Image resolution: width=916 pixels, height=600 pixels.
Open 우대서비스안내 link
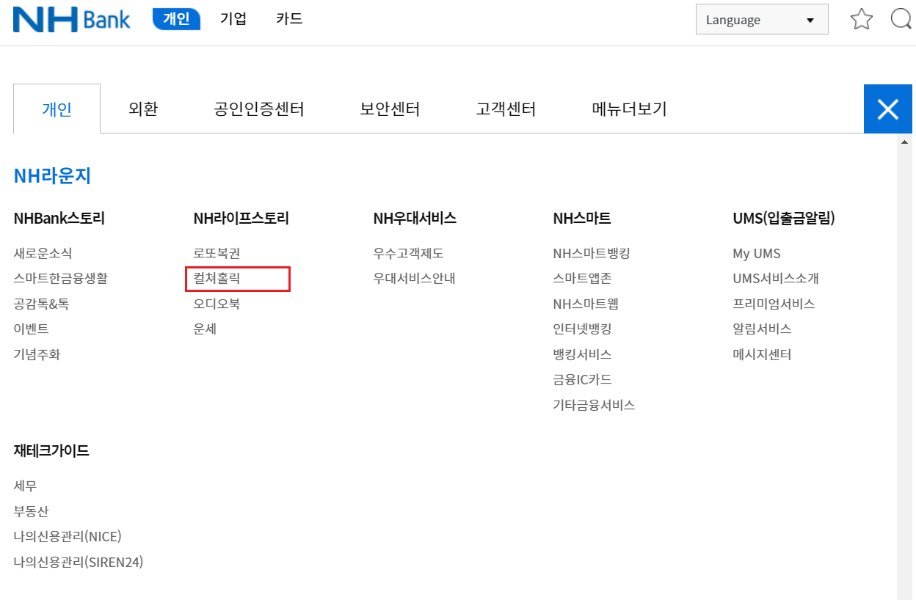(x=414, y=278)
